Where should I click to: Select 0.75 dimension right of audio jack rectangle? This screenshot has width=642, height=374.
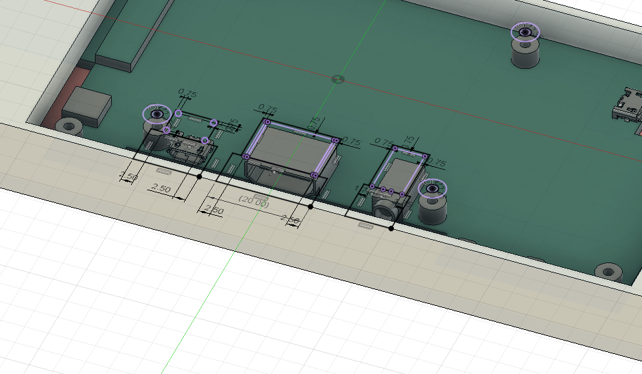point(437,163)
